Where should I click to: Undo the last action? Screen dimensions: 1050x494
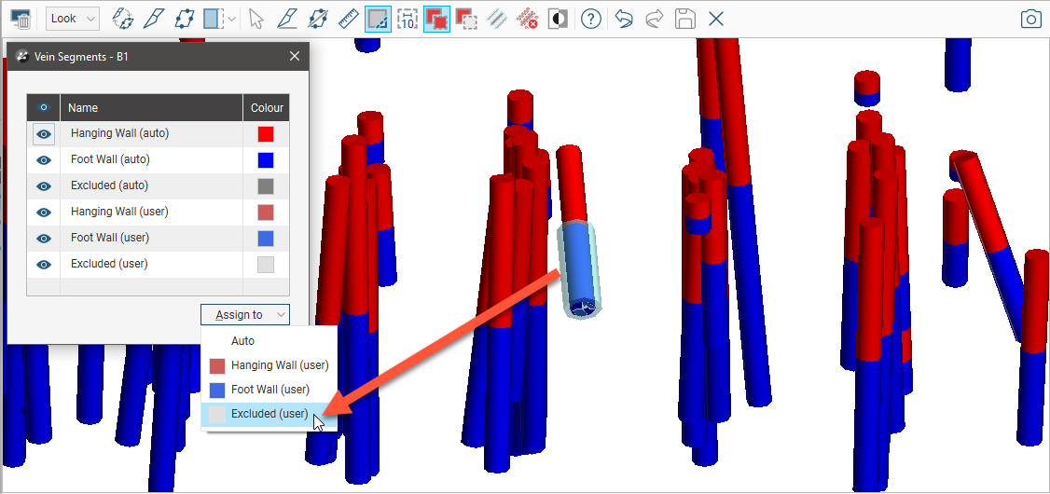pos(624,19)
